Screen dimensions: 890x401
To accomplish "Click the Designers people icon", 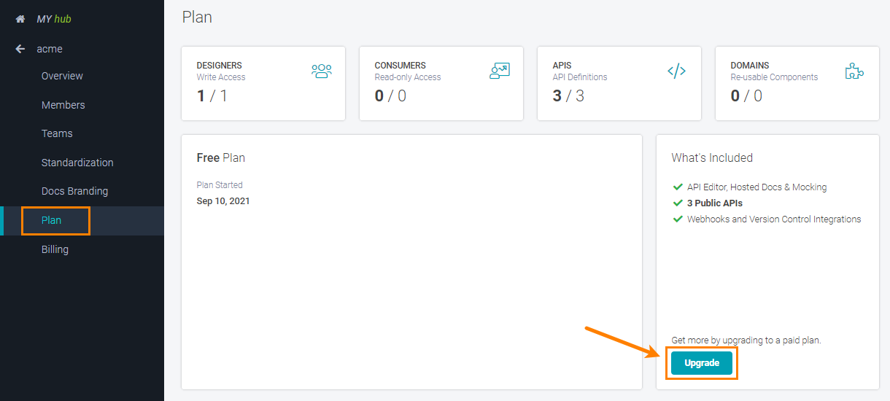I will pos(321,71).
